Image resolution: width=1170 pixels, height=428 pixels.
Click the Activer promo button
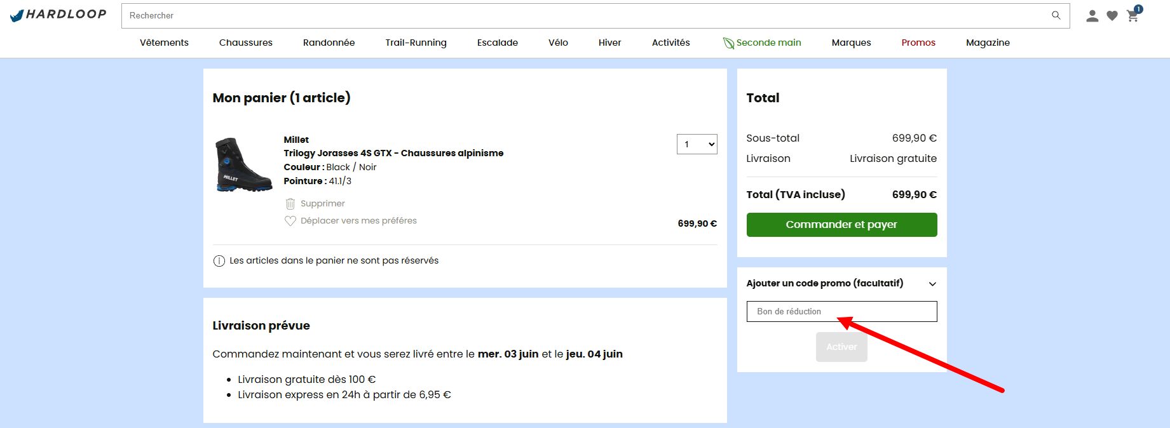tap(841, 347)
